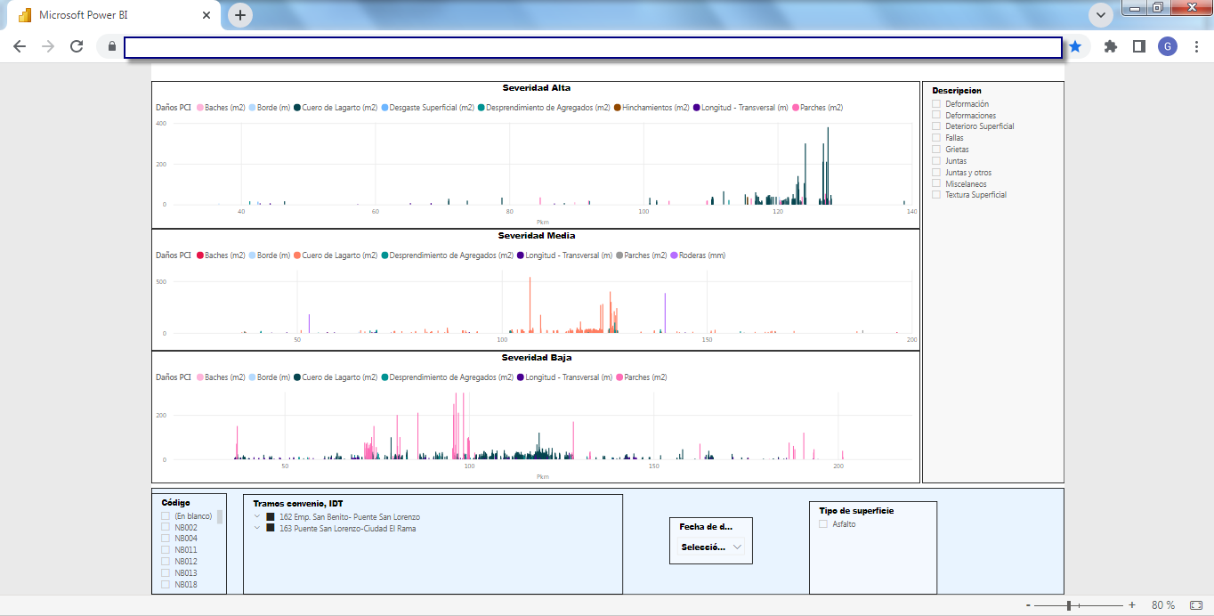Open a new browser tab
The height and width of the screenshot is (616, 1214).
(240, 15)
